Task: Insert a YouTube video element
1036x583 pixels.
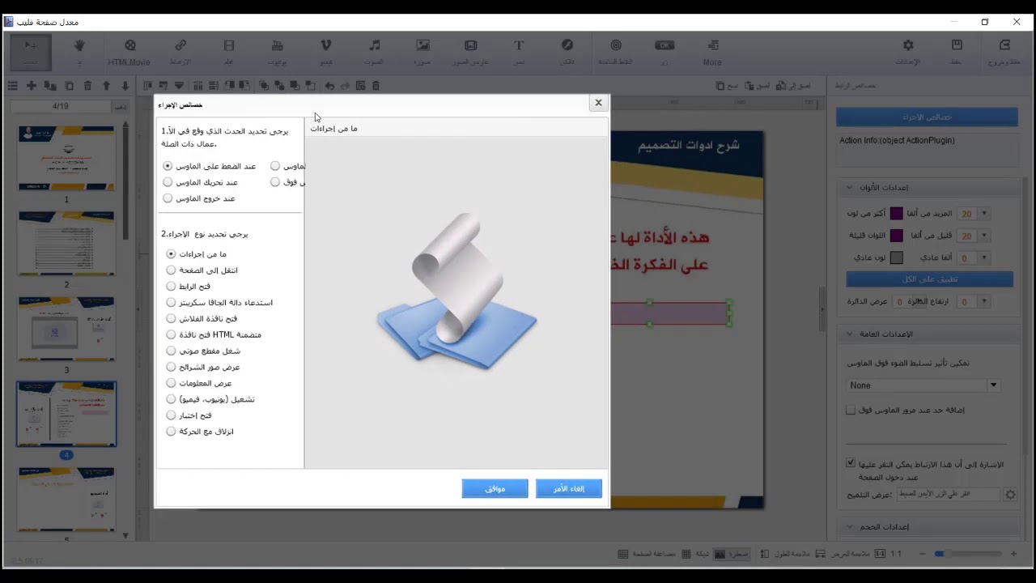Action: pos(277,51)
